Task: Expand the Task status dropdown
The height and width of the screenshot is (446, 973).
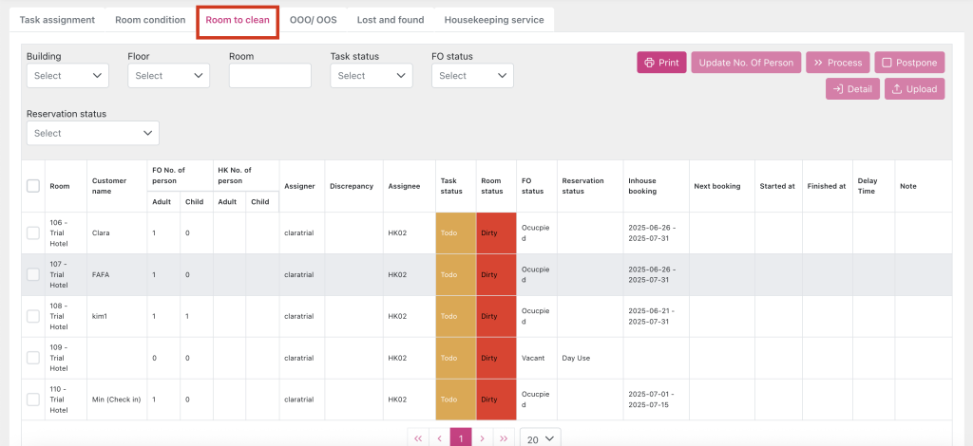Action: coord(371,76)
